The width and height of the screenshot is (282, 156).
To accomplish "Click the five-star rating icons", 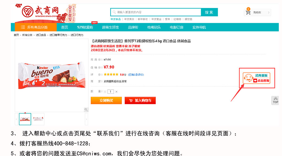I will tap(111, 74).
